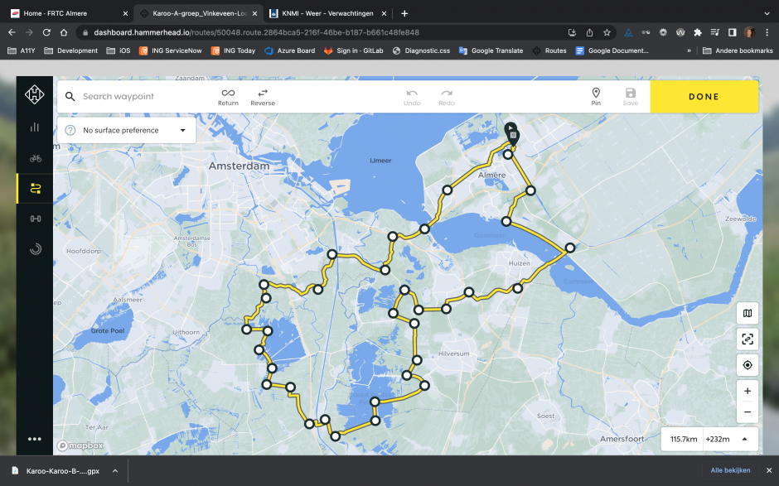The width and height of the screenshot is (779, 486).
Task: Expand the elevation profile arrow
Action: point(744,439)
